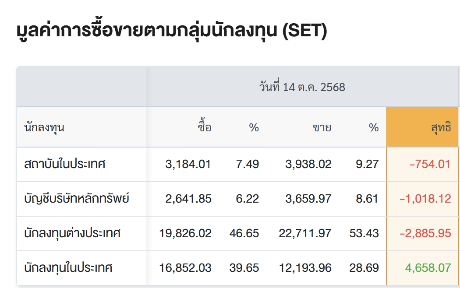Select the สถาบันในประเทศ row label
Image resolution: width=460 pixels, height=288 pixels.
click(65, 164)
